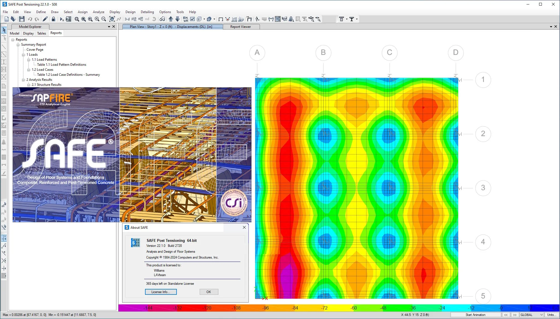Image resolution: width=560 pixels, height=319 pixels.
Task: Set the 3-d view
Action: (127, 19)
